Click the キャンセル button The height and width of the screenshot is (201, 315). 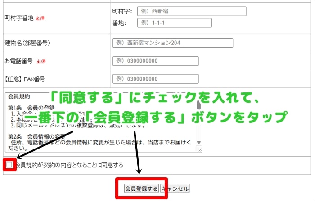(x=175, y=188)
